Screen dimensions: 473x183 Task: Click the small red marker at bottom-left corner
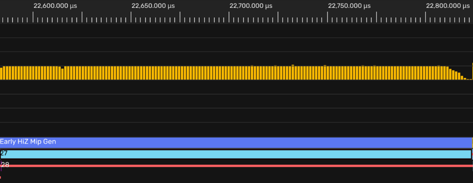[x=0, y=177]
